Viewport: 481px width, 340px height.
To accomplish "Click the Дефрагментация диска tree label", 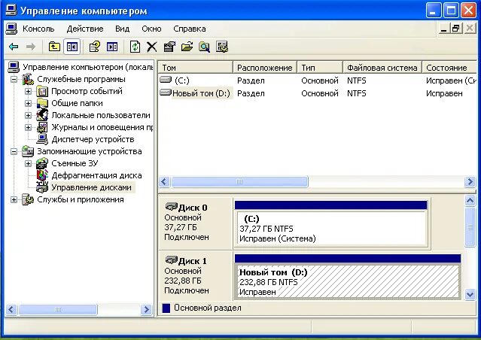I will (96, 175).
